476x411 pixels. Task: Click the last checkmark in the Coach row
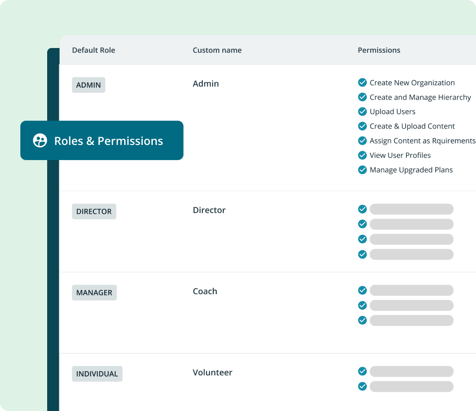click(362, 320)
